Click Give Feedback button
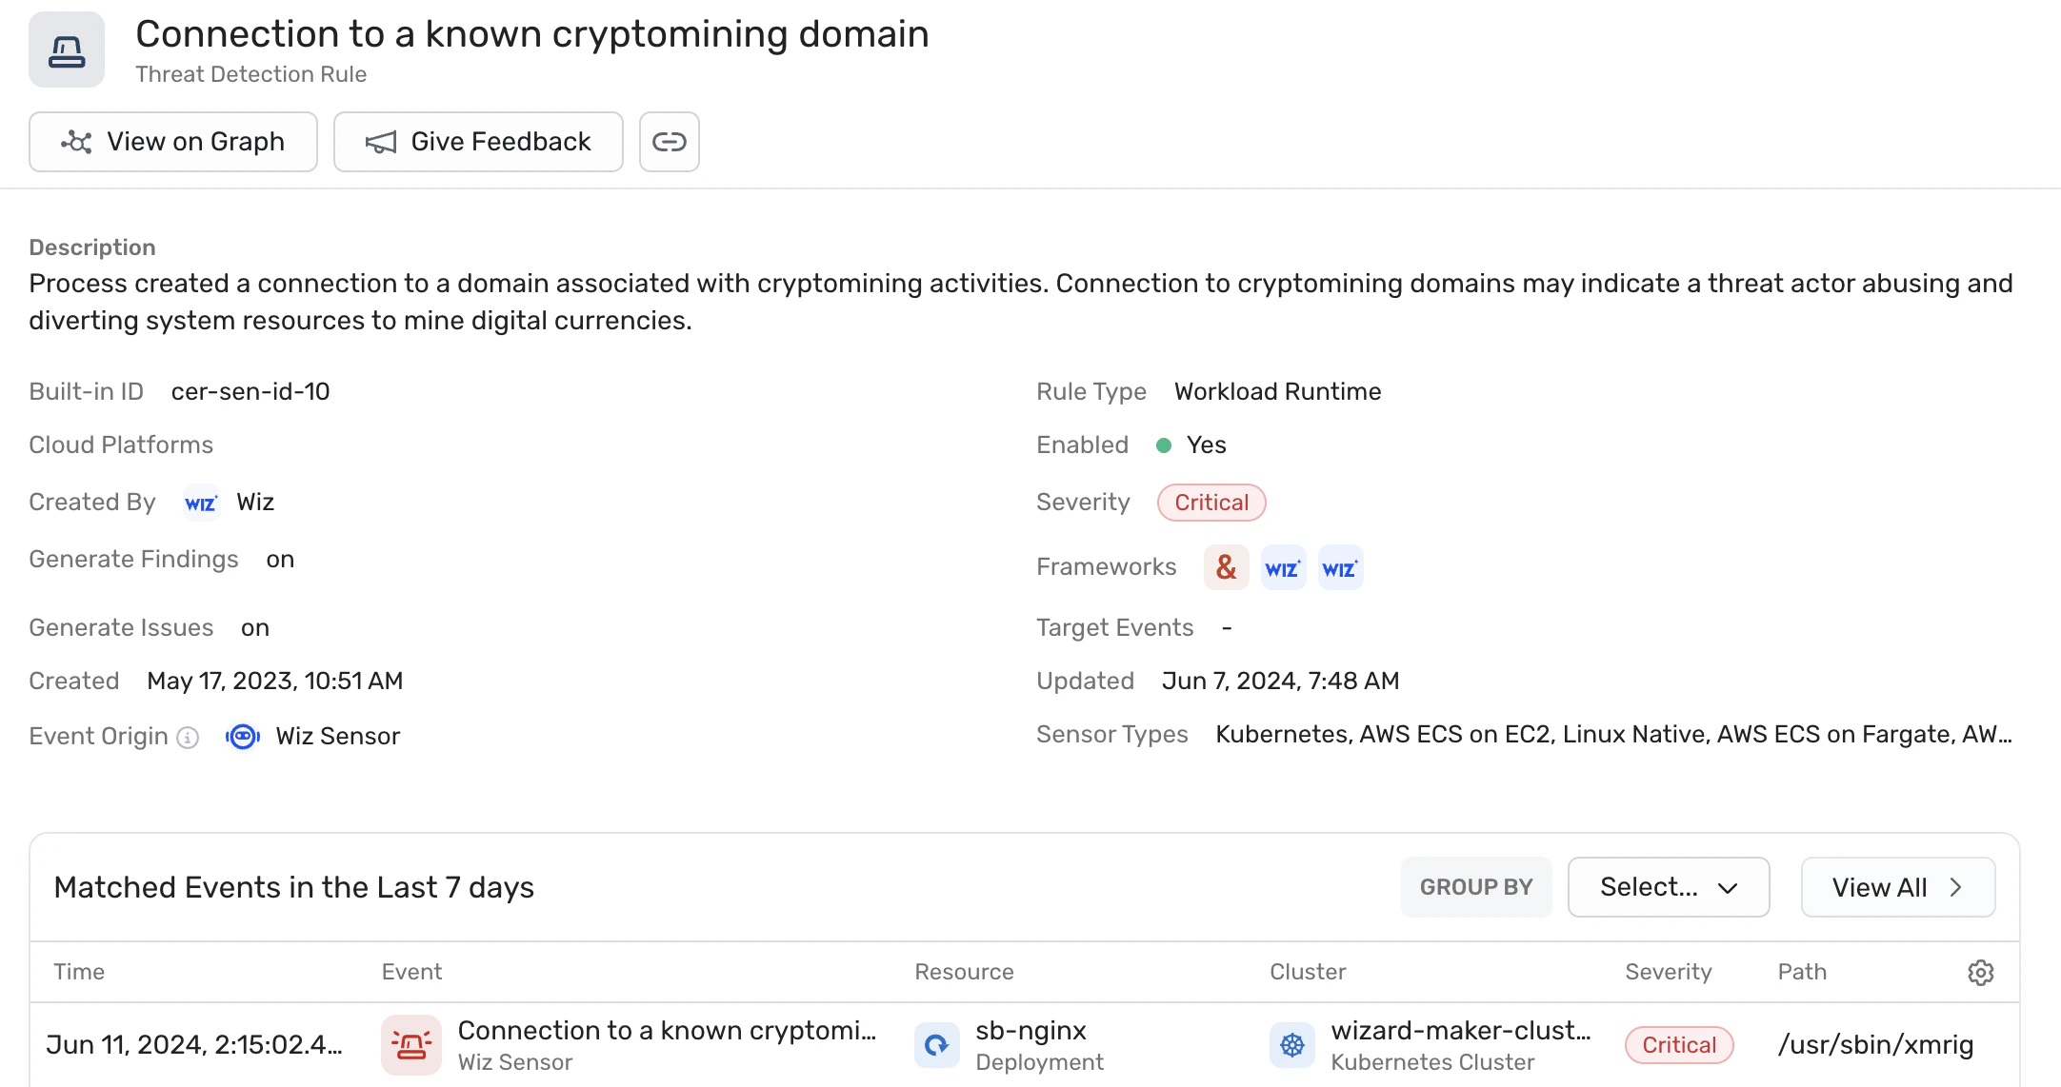Viewport: 2061px width, 1087px height. click(x=478, y=142)
